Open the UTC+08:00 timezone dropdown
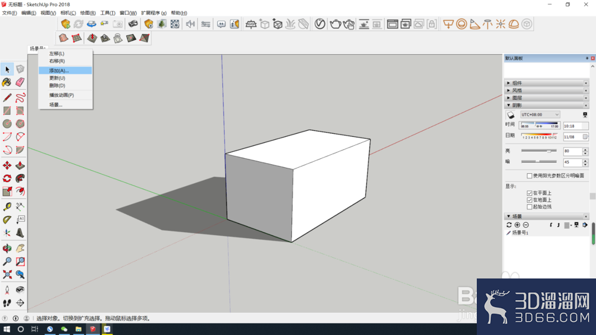The height and width of the screenshot is (335, 596). coord(540,115)
